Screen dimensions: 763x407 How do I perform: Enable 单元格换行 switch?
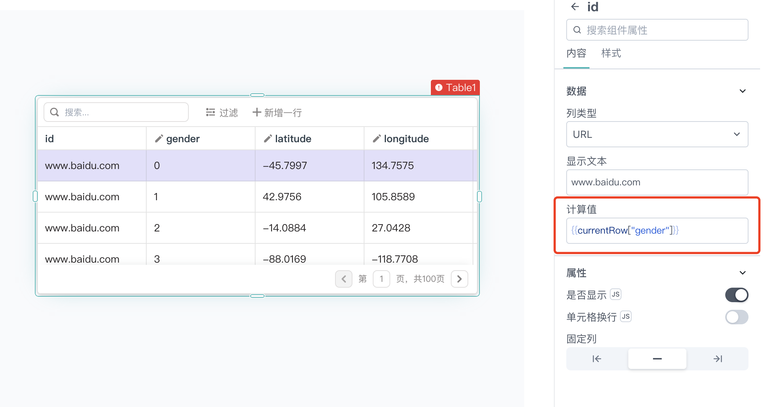tap(737, 317)
